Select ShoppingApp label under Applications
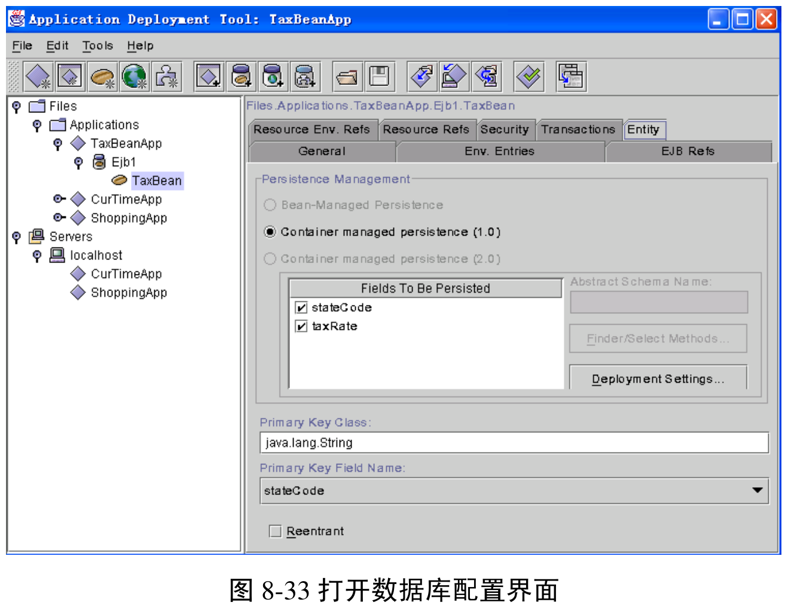 pos(129,218)
